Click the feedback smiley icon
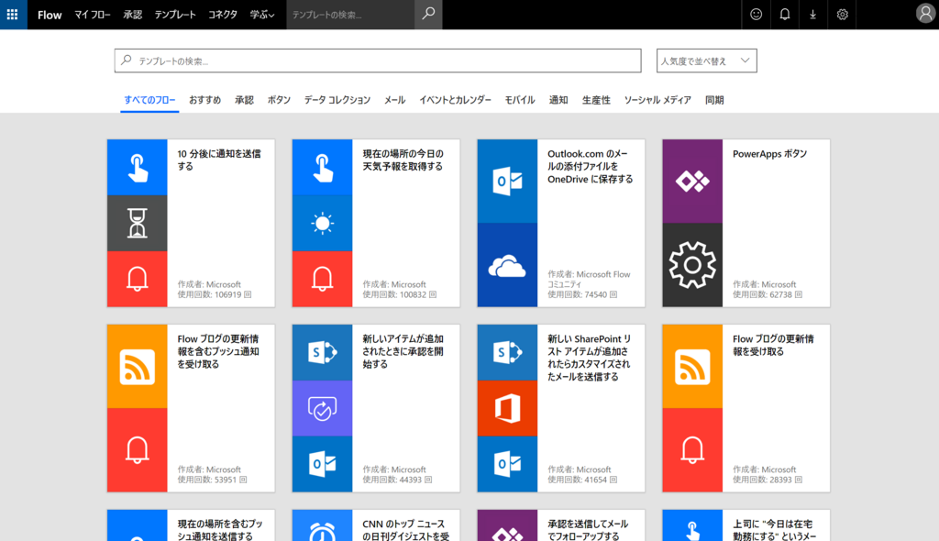939x541 pixels. pyautogui.click(x=755, y=15)
